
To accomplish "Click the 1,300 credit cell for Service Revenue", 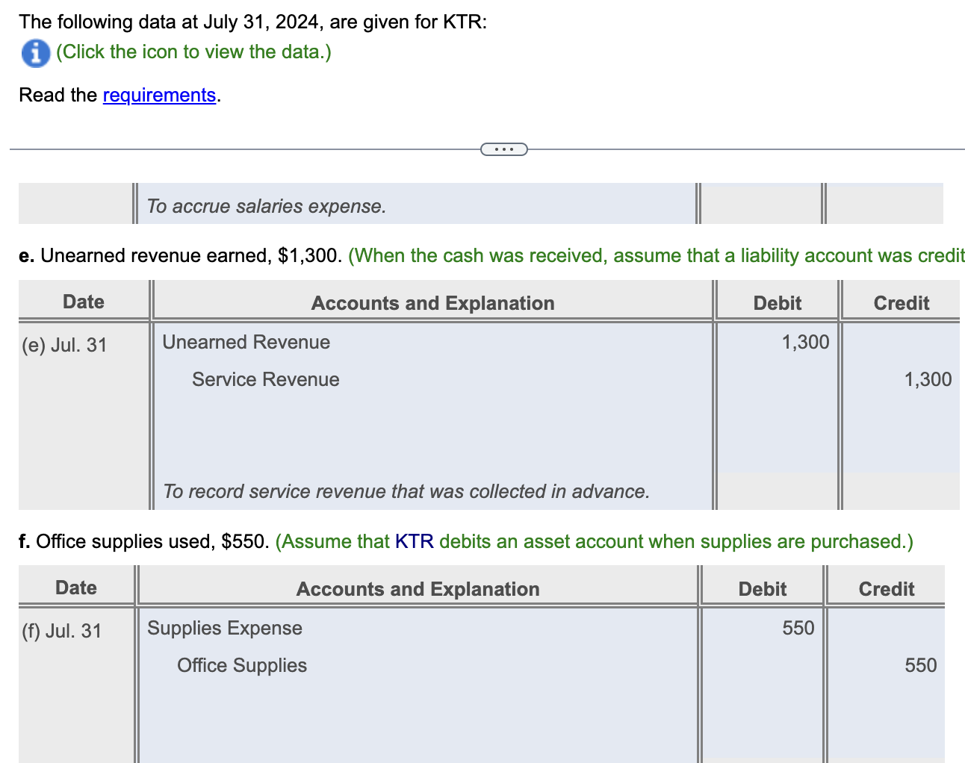I will point(901,379).
